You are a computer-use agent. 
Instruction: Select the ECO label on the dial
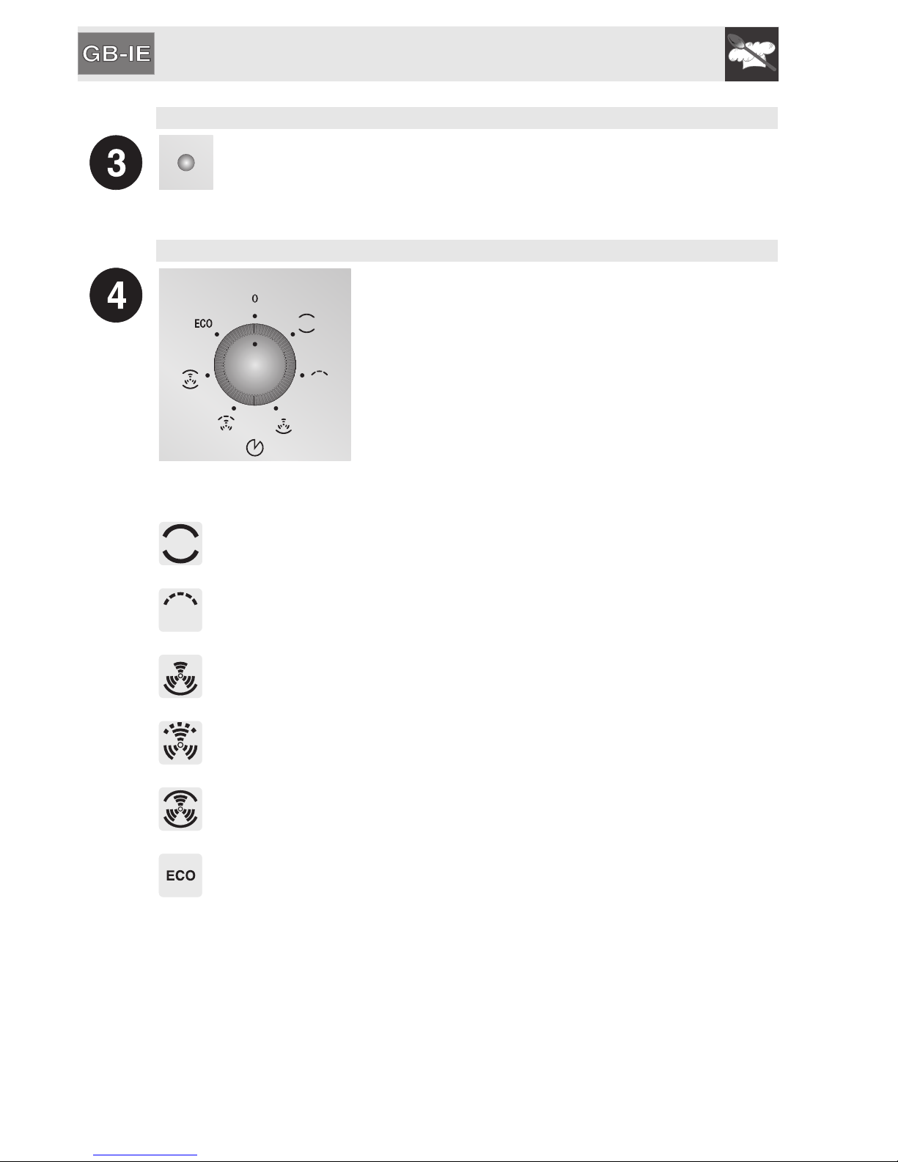tap(203, 323)
